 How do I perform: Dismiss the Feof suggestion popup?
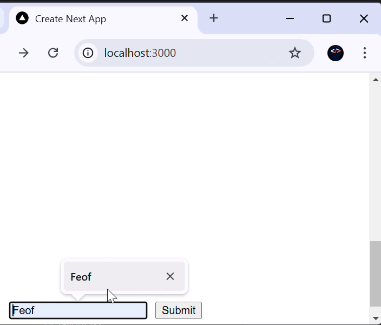170,276
